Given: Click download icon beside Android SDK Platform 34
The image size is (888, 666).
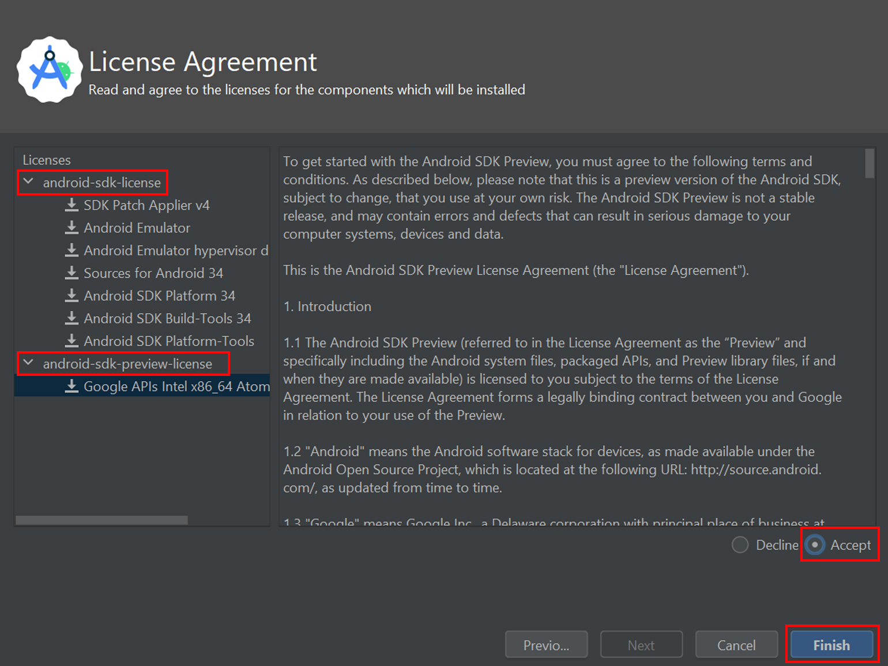Looking at the screenshot, I should pos(72,296).
